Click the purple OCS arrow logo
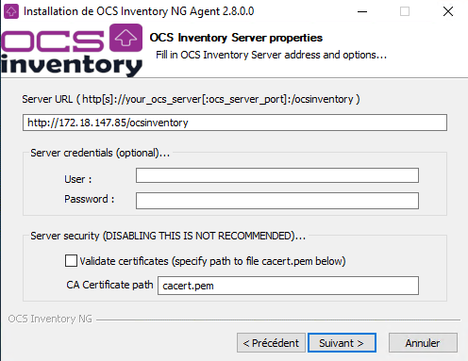468x361 pixels. point(125,38)
